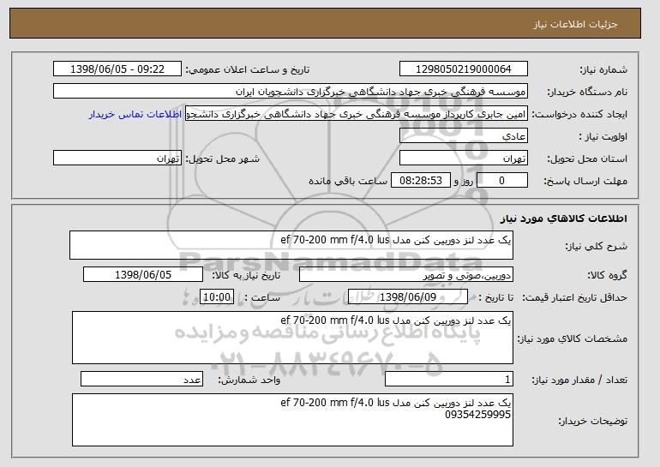Click the buyer organization name field
660x467 pixels.
(x=291, y=92)
